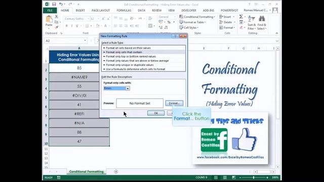
Task: Toggle Italic formatting
Action: coord(72,26)
